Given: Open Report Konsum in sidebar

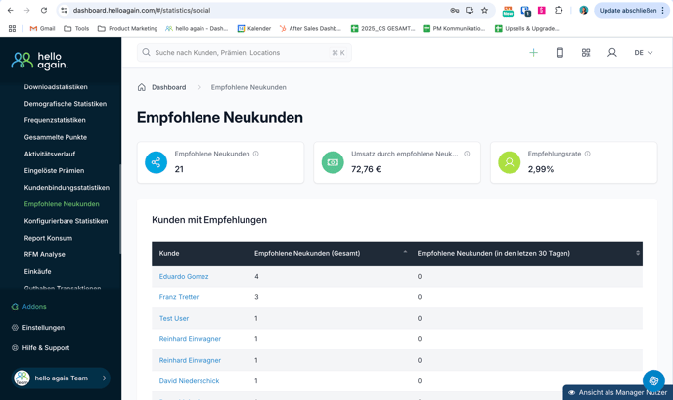Looking at the screenshot, I should [48, 238].
